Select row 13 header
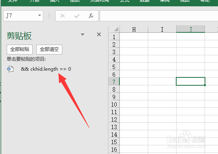Viewport: 218px width, 154px height. click(114, 127)
